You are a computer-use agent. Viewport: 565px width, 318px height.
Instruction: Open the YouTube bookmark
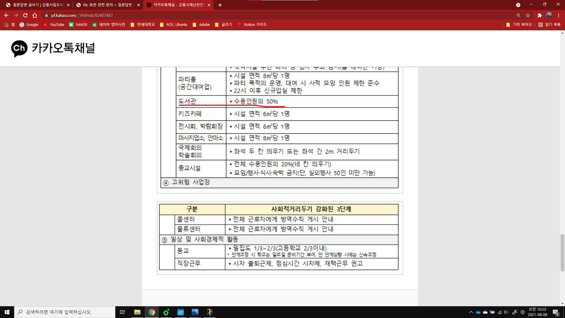coord(54,25)
